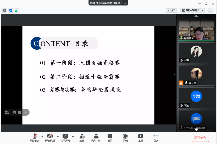Open meeting info icon in top-left
Screen dimensions: 217x144
point(5,10)
